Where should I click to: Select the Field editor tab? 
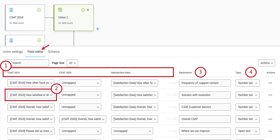pyautogui.click(x=35, y=52)
